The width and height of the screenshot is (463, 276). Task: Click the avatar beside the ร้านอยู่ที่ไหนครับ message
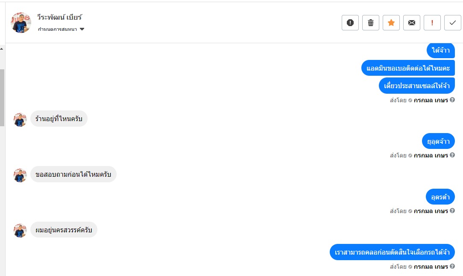(x=20, y=120)
